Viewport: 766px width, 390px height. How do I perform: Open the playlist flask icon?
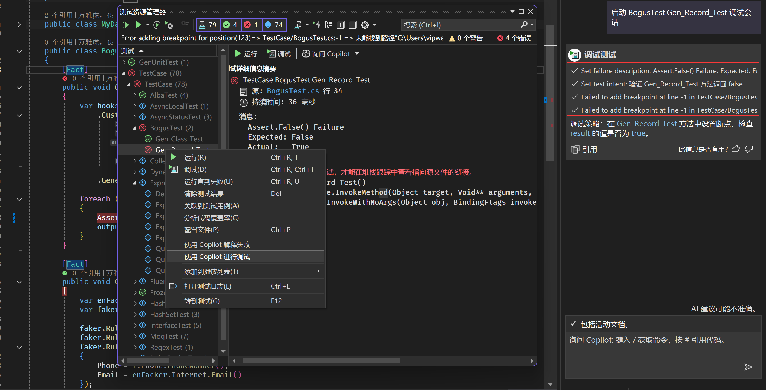[298, 25]
